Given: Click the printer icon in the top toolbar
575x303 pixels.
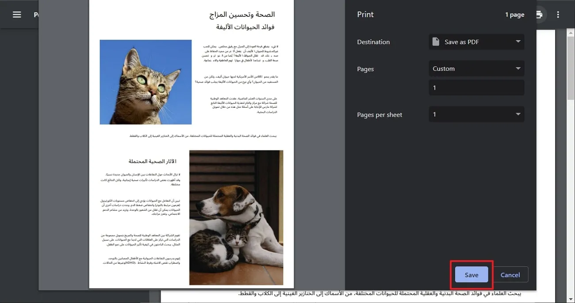Looking at the screenshot, I should 539,14.
